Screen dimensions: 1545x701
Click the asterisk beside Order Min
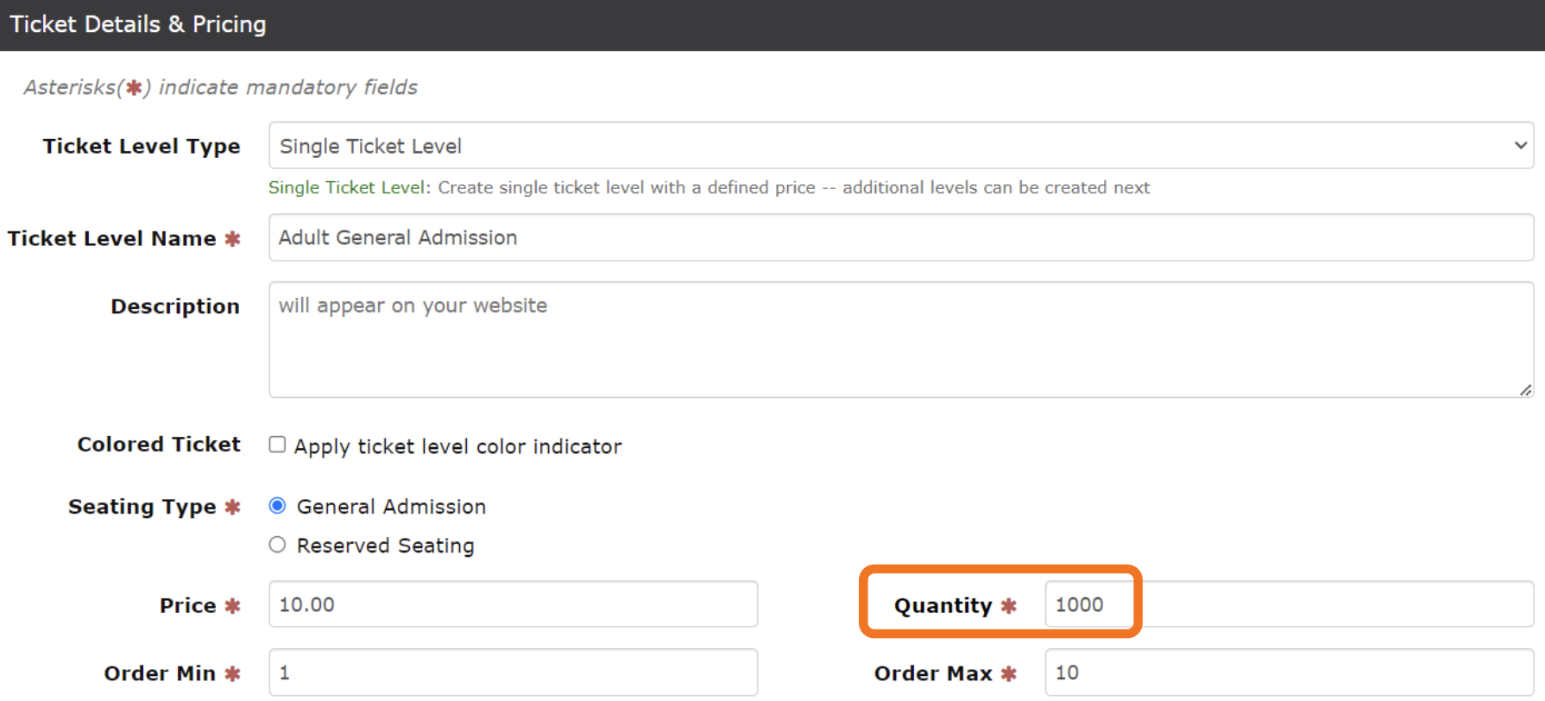[x=232, y=673]
